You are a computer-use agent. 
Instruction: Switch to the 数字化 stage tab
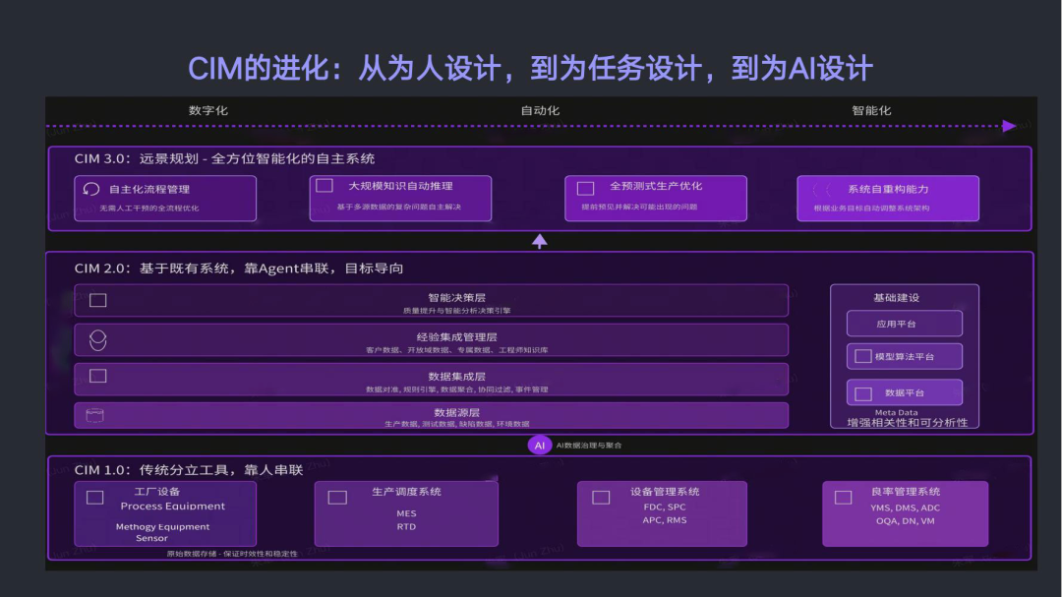click(x=206, y=110)
